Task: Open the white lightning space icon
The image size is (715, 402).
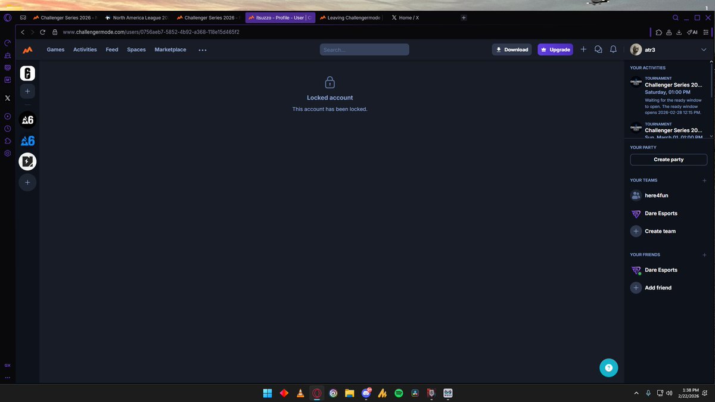Action: pos(27,161)
